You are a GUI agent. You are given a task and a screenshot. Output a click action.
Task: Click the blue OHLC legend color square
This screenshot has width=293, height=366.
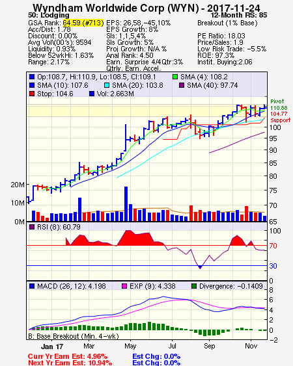pos(32,77)
